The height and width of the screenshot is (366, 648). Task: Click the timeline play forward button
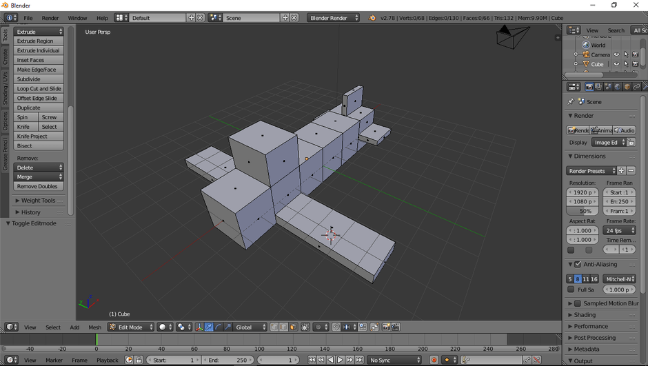[340, 360]
